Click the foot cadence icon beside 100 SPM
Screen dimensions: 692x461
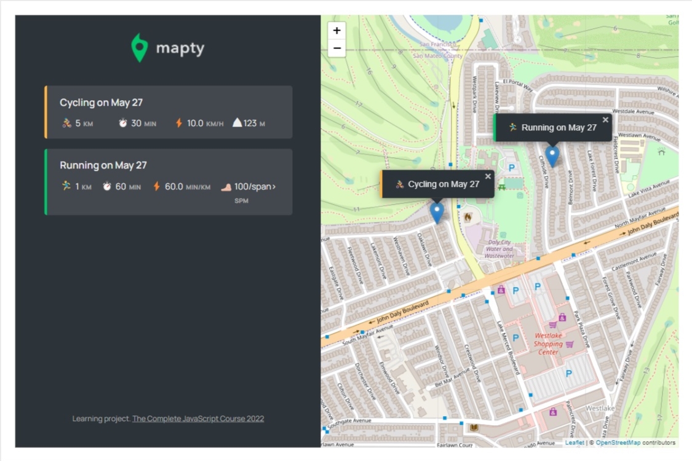pos(226,187)
